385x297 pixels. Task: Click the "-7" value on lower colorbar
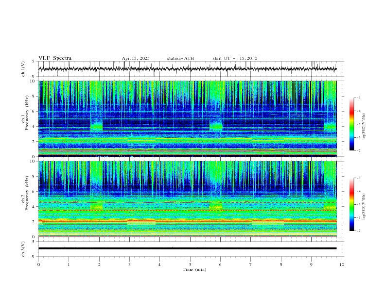358,231
